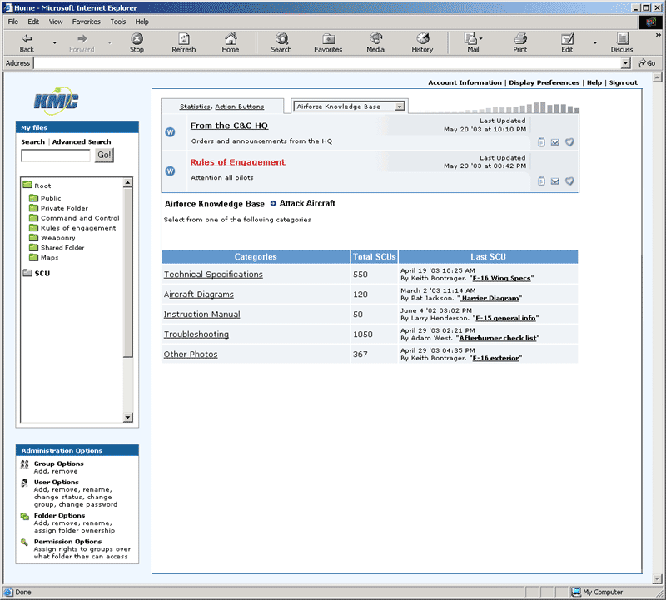Click the document icon for From the C&C HQ
Screen dimensions: 666x600
(541, 142)
